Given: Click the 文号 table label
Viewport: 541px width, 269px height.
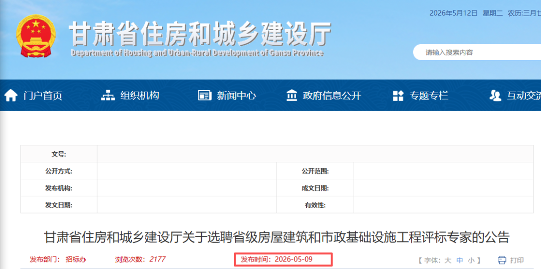Looking at the screenshot, I should pyautogui.click(x=59, y=154).
